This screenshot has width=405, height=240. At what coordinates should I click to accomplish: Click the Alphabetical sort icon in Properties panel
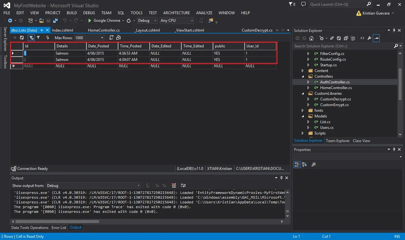tap(304, 164)
